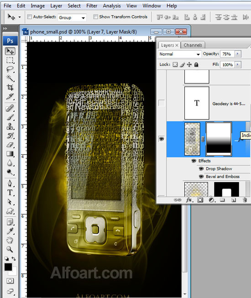Select the Hand tool
The width and height of the screenshot is (251, 298).
pyautogui.click(x=10, y=240)
